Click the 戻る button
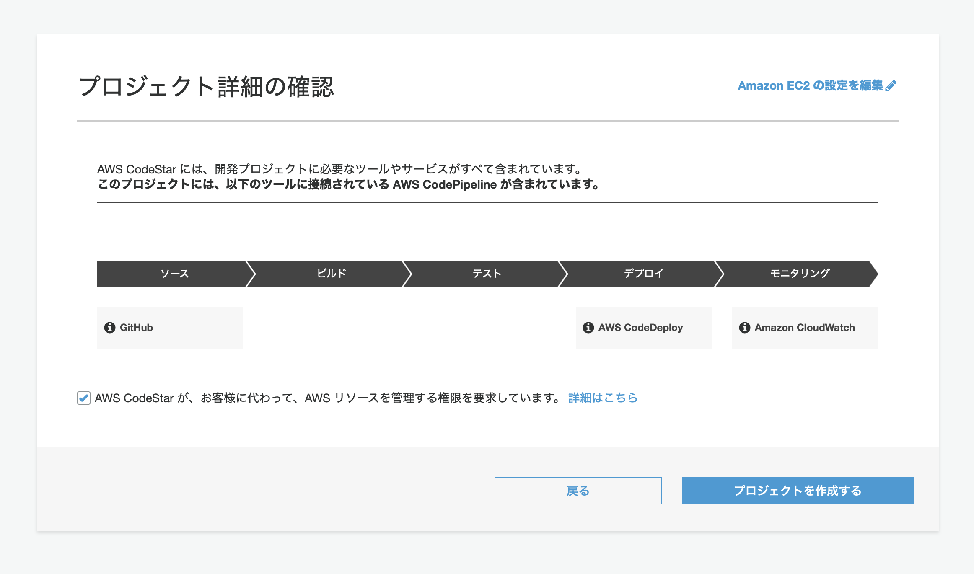974x574 pixels. coord(578,491)
